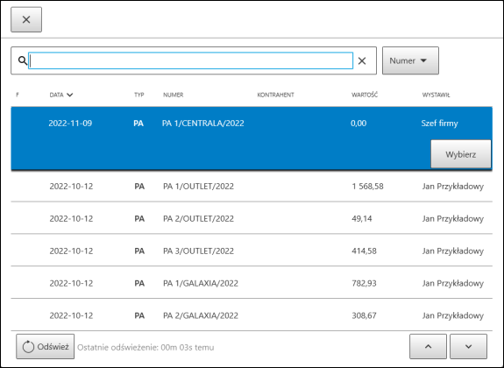Sort by the DATA column header

(x=61, y=95)
